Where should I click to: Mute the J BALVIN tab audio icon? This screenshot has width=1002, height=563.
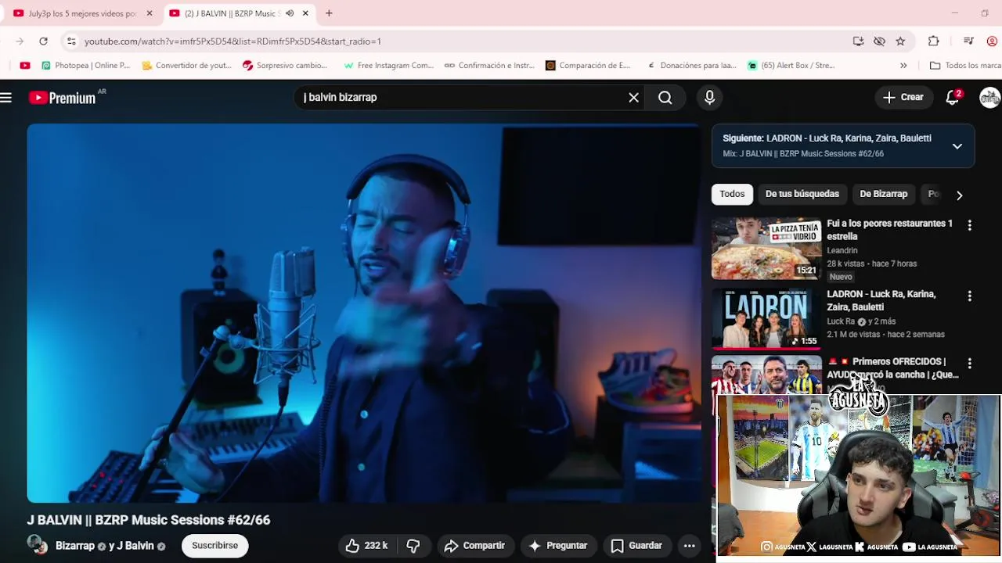[x=290, y=13]
